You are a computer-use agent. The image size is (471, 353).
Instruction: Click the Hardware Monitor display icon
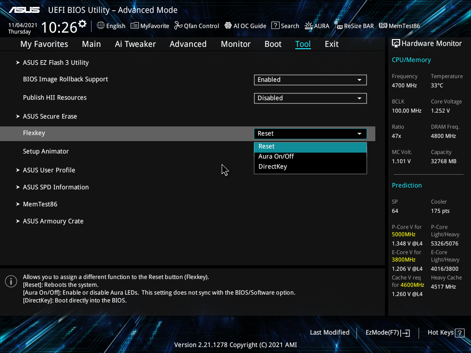click(x=396, y=44)
